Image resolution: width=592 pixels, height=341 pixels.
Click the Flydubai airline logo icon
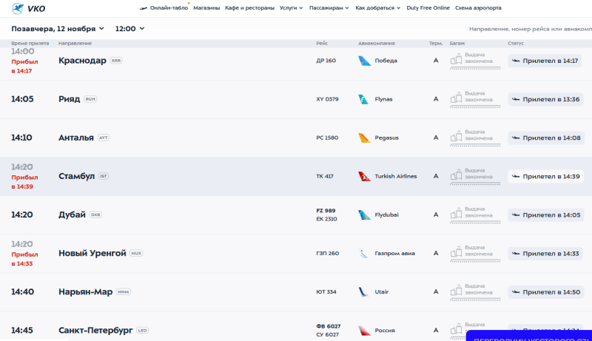(x=363, y=215)
